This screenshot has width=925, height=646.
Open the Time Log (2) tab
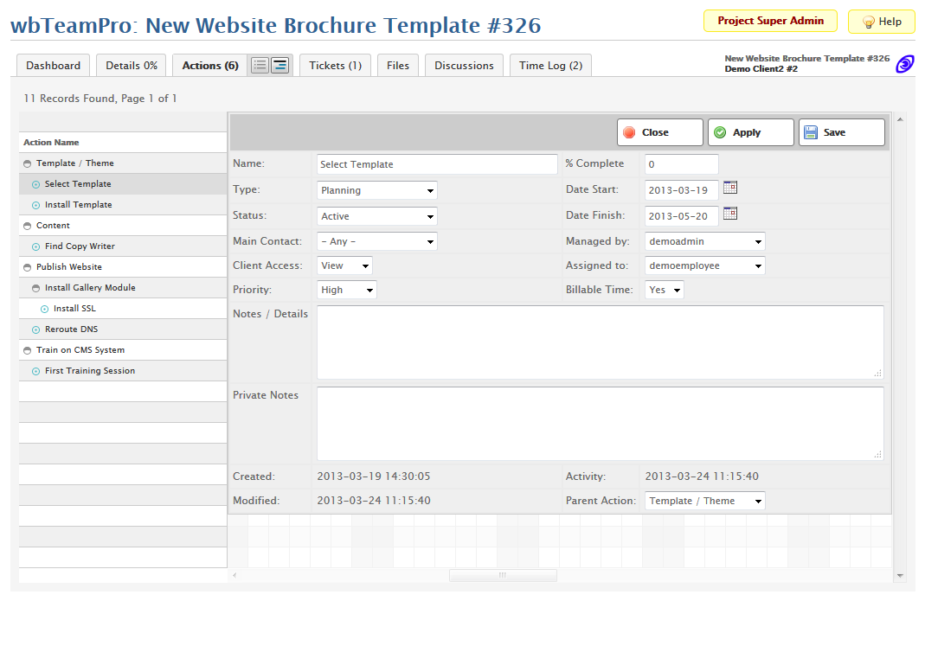pos(550,66)
